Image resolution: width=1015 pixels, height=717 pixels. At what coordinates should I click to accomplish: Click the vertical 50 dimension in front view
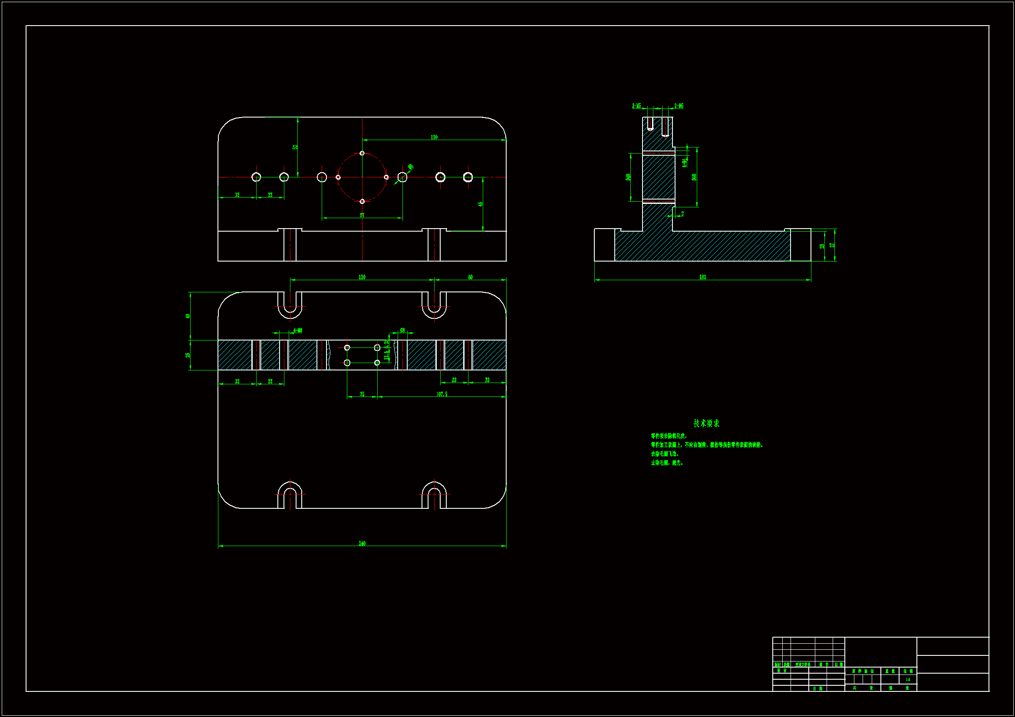(x=295, y=147)
